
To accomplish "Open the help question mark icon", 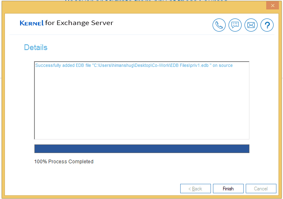I will [x=267, y=25].
